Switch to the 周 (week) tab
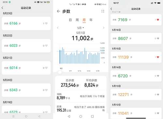Screen dimensions: 163x119 point(77,20)
